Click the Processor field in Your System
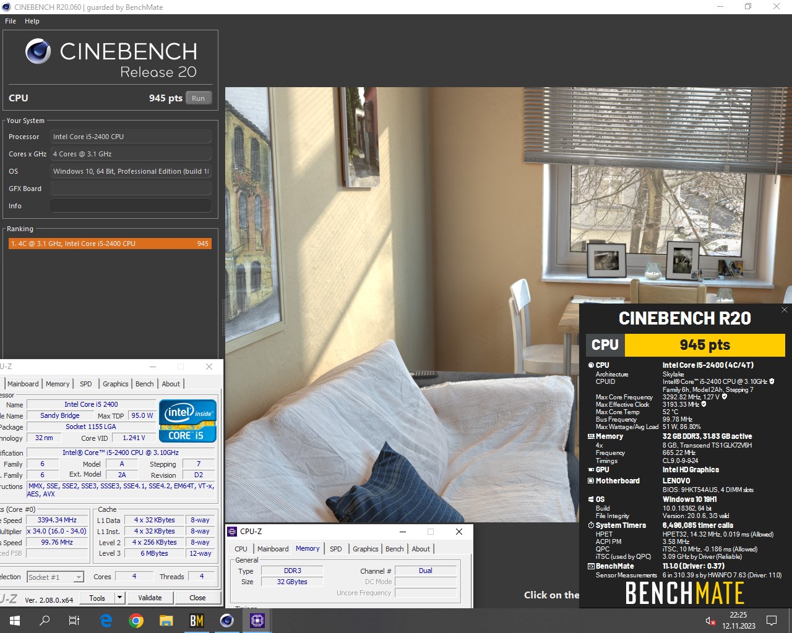Viewport: 792px width, 633px height. [x=131, y=137]
